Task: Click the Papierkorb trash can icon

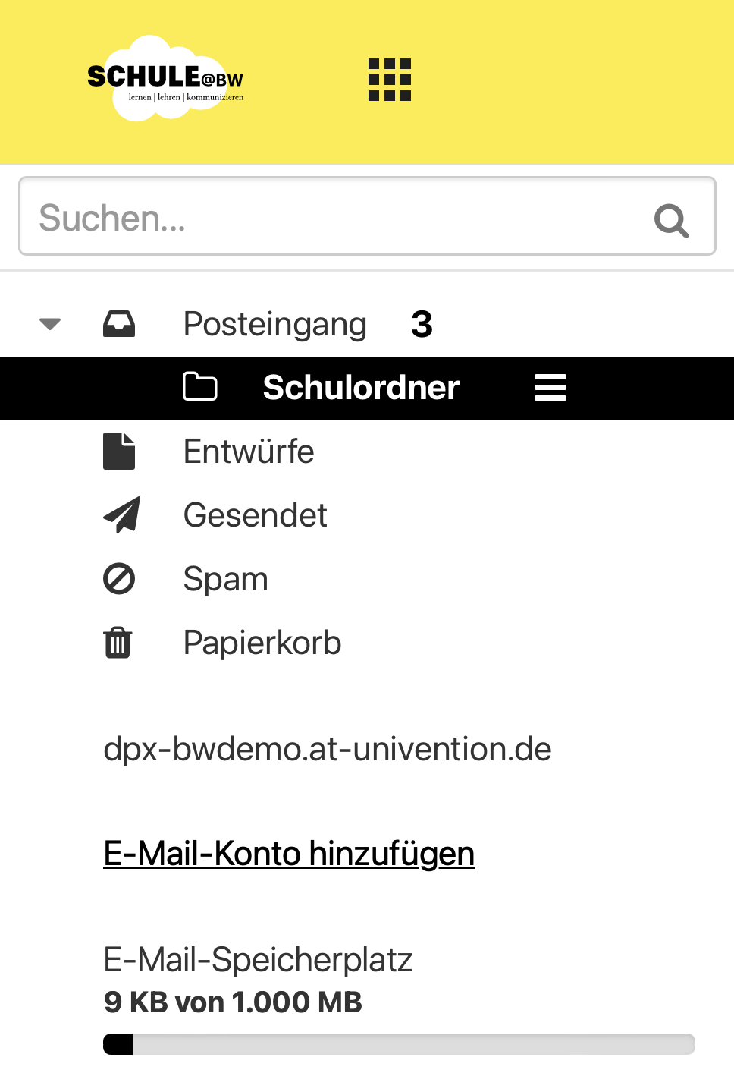Action: [x=118, y=643]
